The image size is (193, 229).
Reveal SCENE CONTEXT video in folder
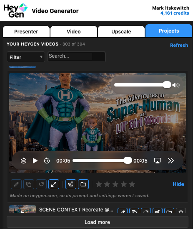coord(169,210)
